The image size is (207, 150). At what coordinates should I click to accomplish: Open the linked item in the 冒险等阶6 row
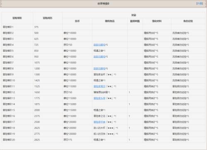click(99, 57)
